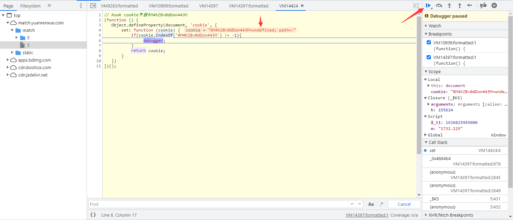513x220 pixels.
Task: Switch to the Filesystem tab
Action: tap(30, 6)
